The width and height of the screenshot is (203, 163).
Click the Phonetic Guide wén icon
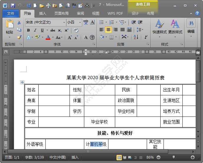tap(86, 22)
